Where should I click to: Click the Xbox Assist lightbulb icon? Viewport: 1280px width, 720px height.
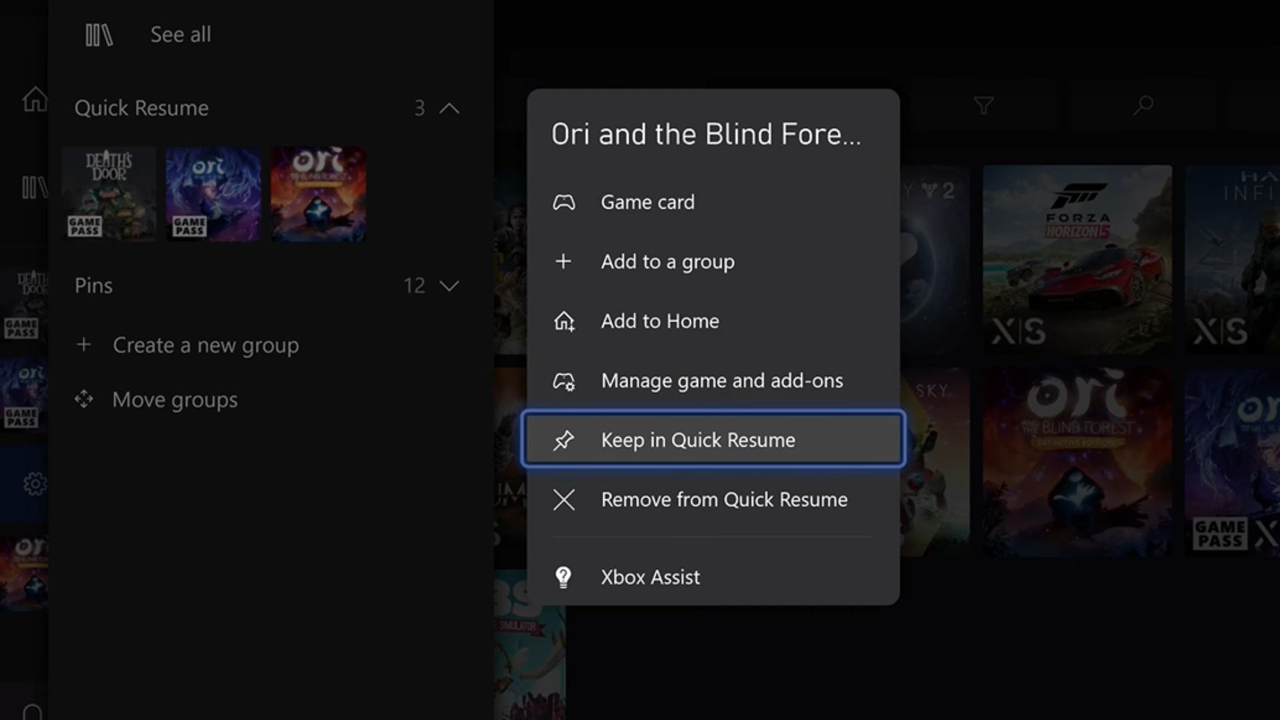pyautogui.click(x=563, y=577)
